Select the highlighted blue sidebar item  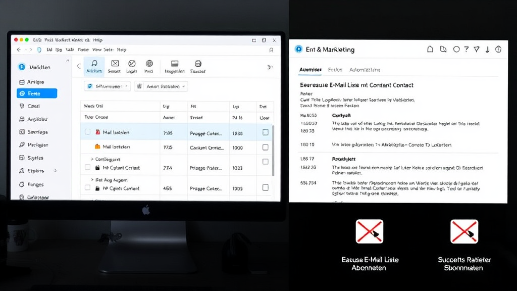[x=36, y=93]
